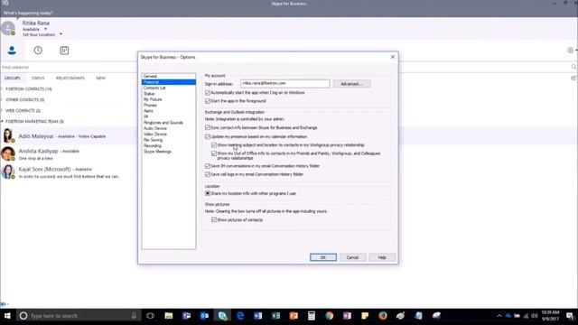Open OneNote from taskbar
The image size is (578, 325).
point(347,316)
